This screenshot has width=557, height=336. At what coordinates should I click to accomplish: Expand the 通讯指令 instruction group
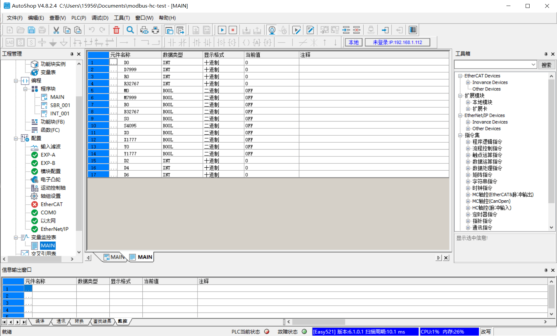click(468, 227)
